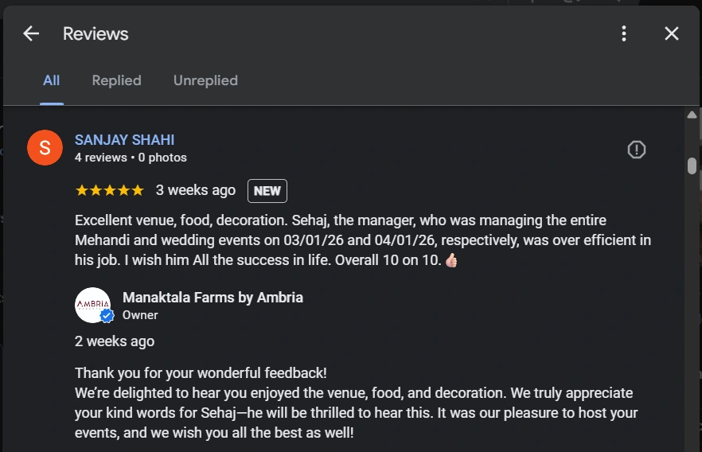
Task: Click the five-star rating icons
Action: click(109, 190)
